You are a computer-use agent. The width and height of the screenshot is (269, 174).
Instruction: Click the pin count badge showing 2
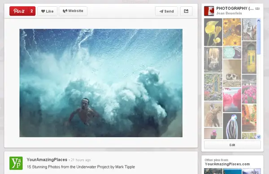(32, 11)
